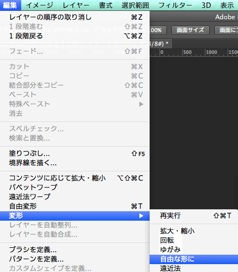Click the 画面サイズ button
The width and height of the screenshot is (238, 272).
(191, 30)
